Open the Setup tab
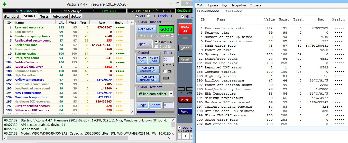The height and width of the screenshot is (143, 348). click(76, 16)
